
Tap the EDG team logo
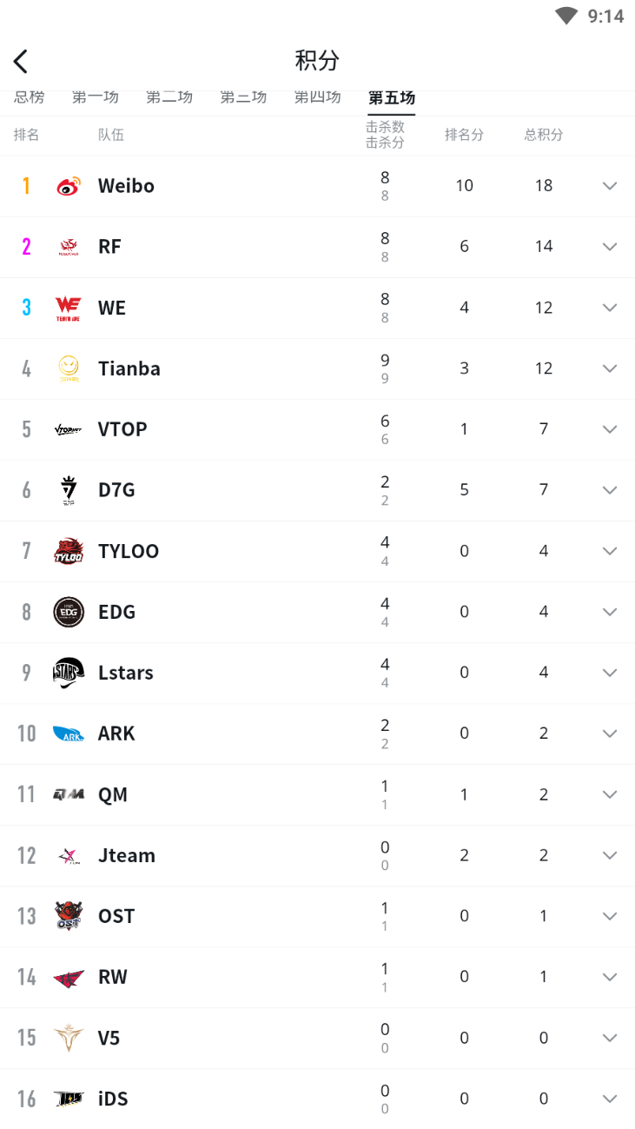(x=69, y=612)
